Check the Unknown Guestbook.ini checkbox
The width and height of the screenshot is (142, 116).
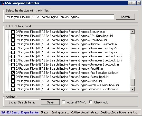coord(13,65)
